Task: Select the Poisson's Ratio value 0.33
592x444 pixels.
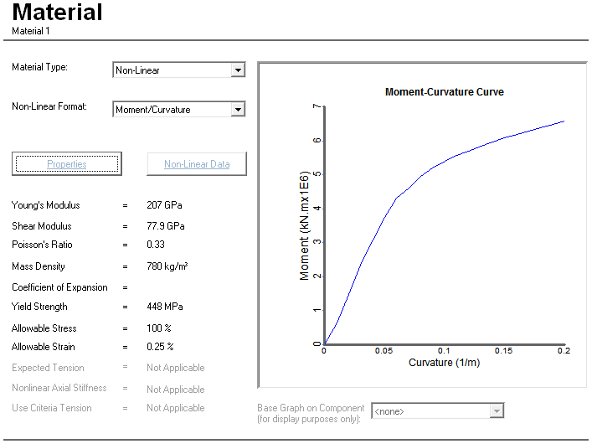Action: (x=156, y=245)
